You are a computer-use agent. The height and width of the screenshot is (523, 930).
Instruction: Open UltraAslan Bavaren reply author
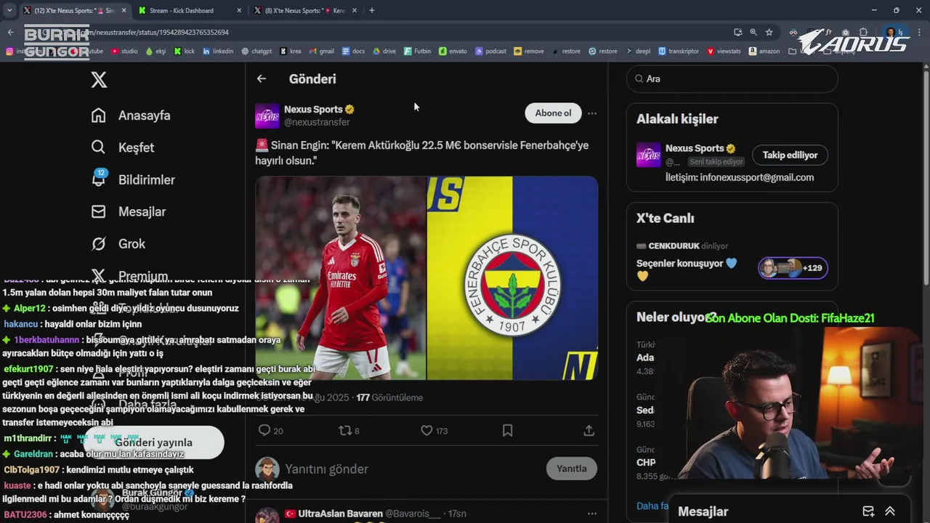coord(340,514)
